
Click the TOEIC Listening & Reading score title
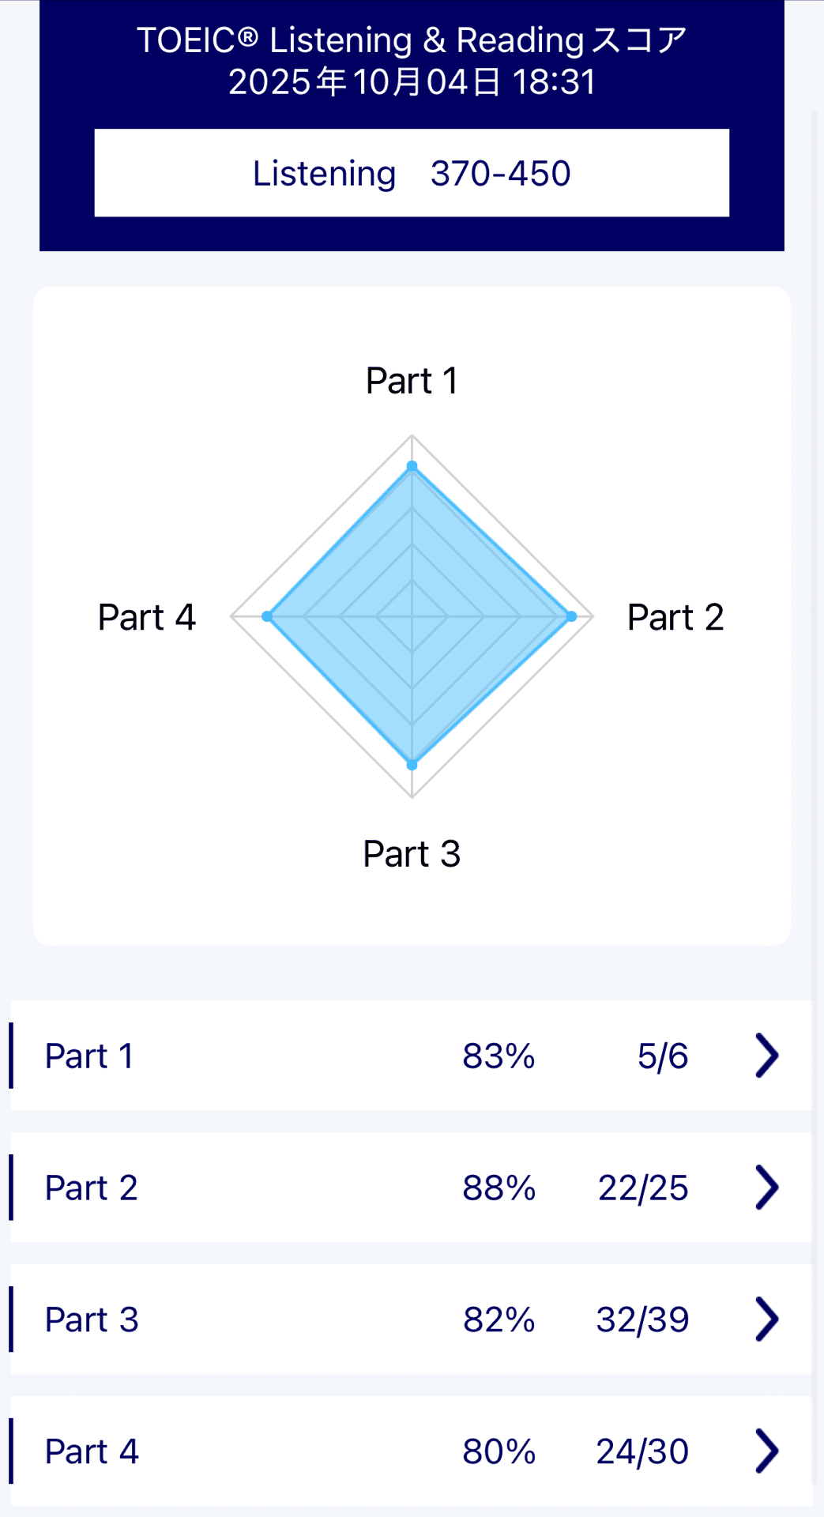click(x=412, y=40)
